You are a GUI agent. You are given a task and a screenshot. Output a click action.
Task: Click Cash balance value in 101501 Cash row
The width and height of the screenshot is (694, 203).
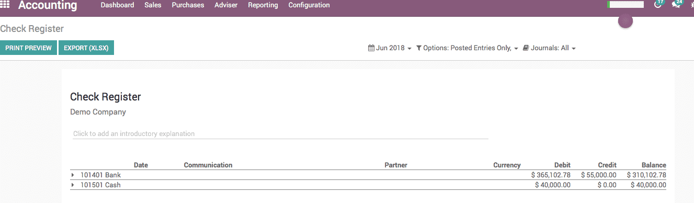(x=649, y=185)
